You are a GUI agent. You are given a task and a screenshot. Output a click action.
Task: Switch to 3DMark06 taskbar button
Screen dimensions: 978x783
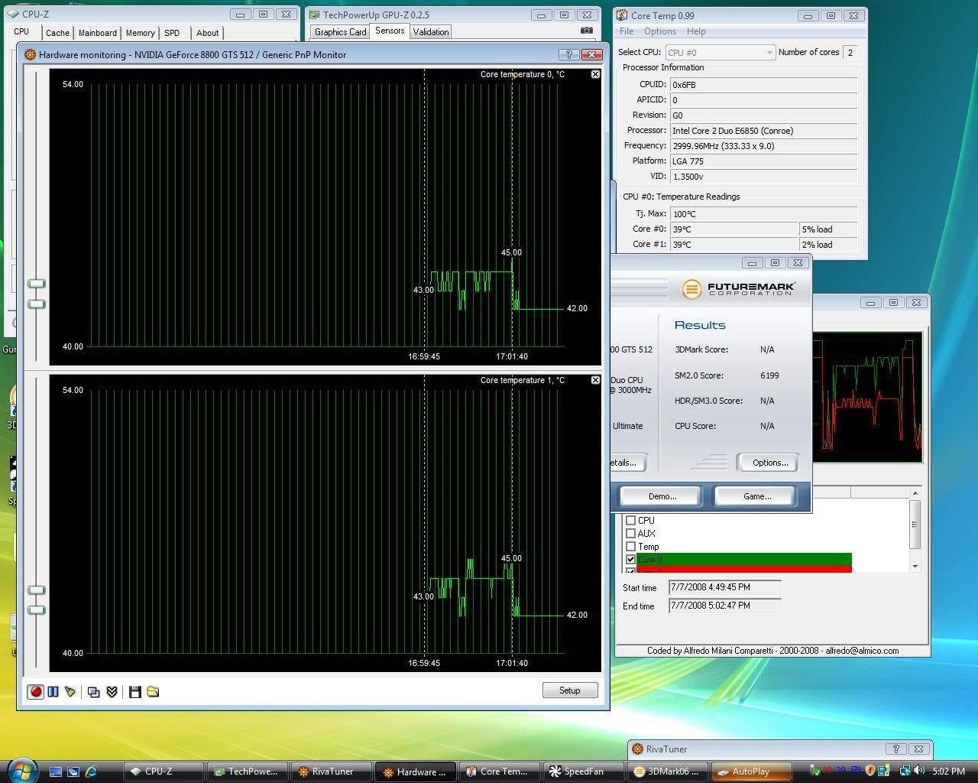668,772
